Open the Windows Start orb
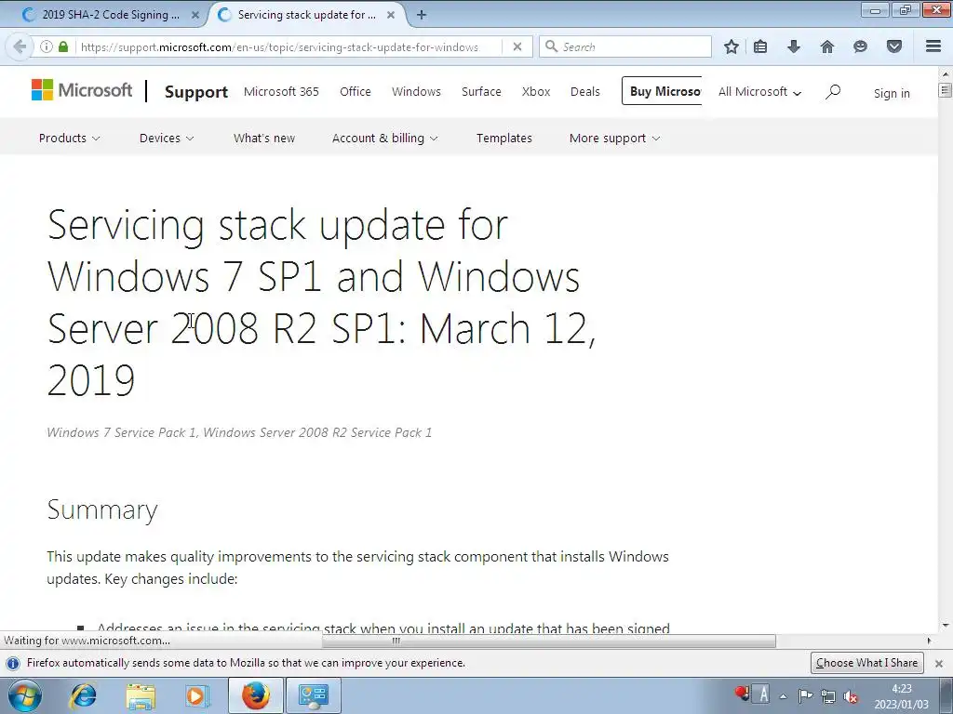953x714 pixels. point(25,695)
